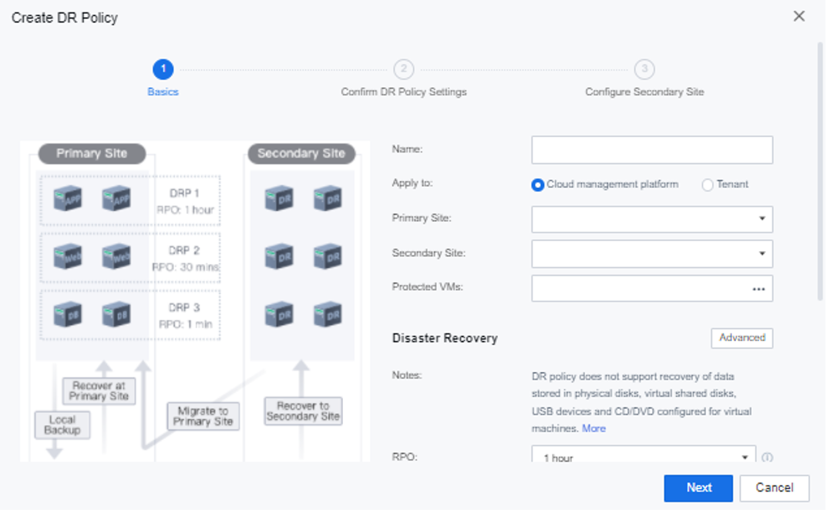Click middle-right DR server icon at Secondary Site
The width and height of the screenshot is (827, 513).
coord(328,256)
